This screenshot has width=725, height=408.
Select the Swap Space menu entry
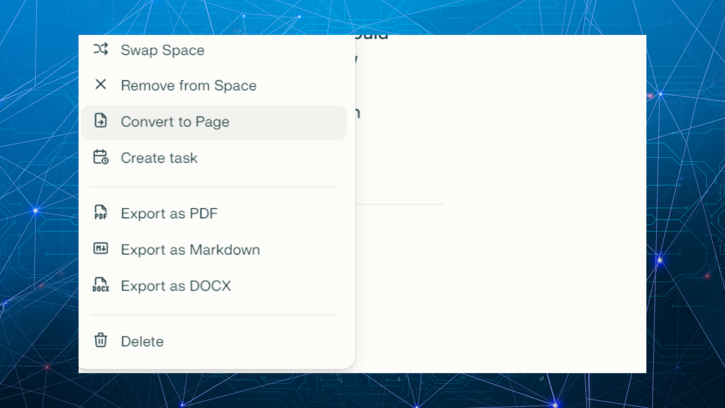(163, 50)
